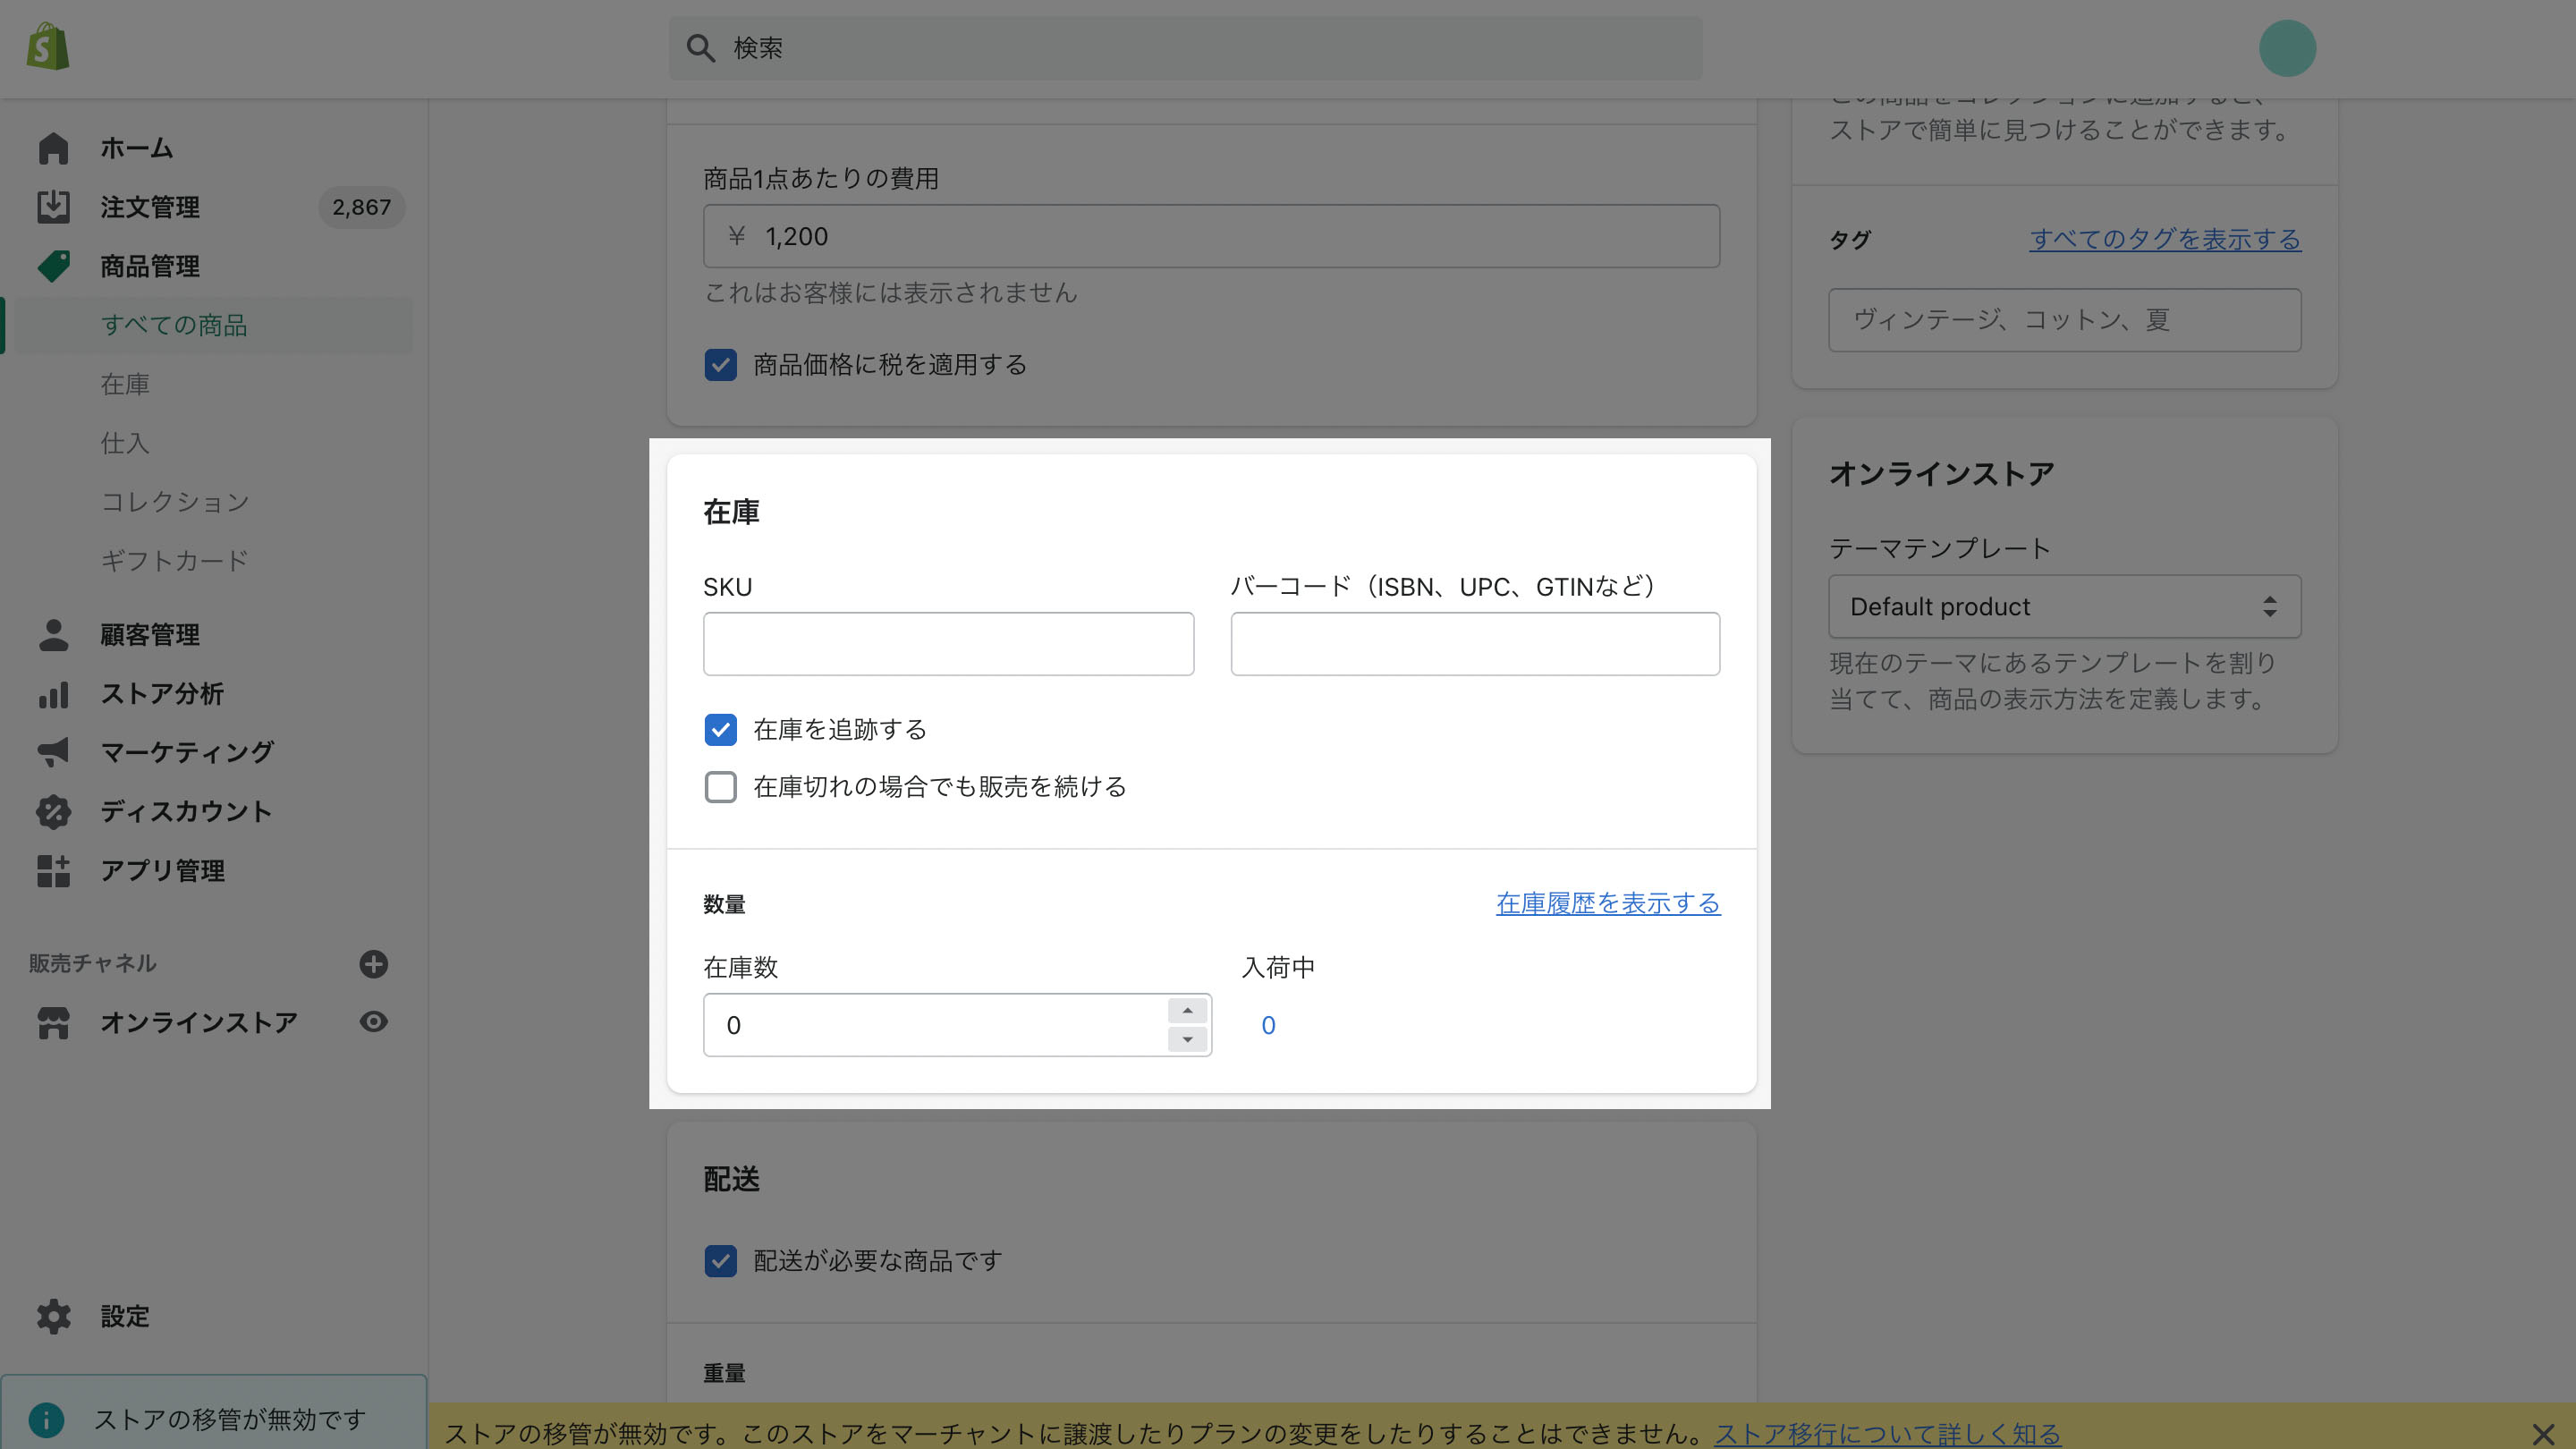Click ストア移行について詳しく知る link
Viewport: 2576px width, 1449px height.
click(1887, 1434)
